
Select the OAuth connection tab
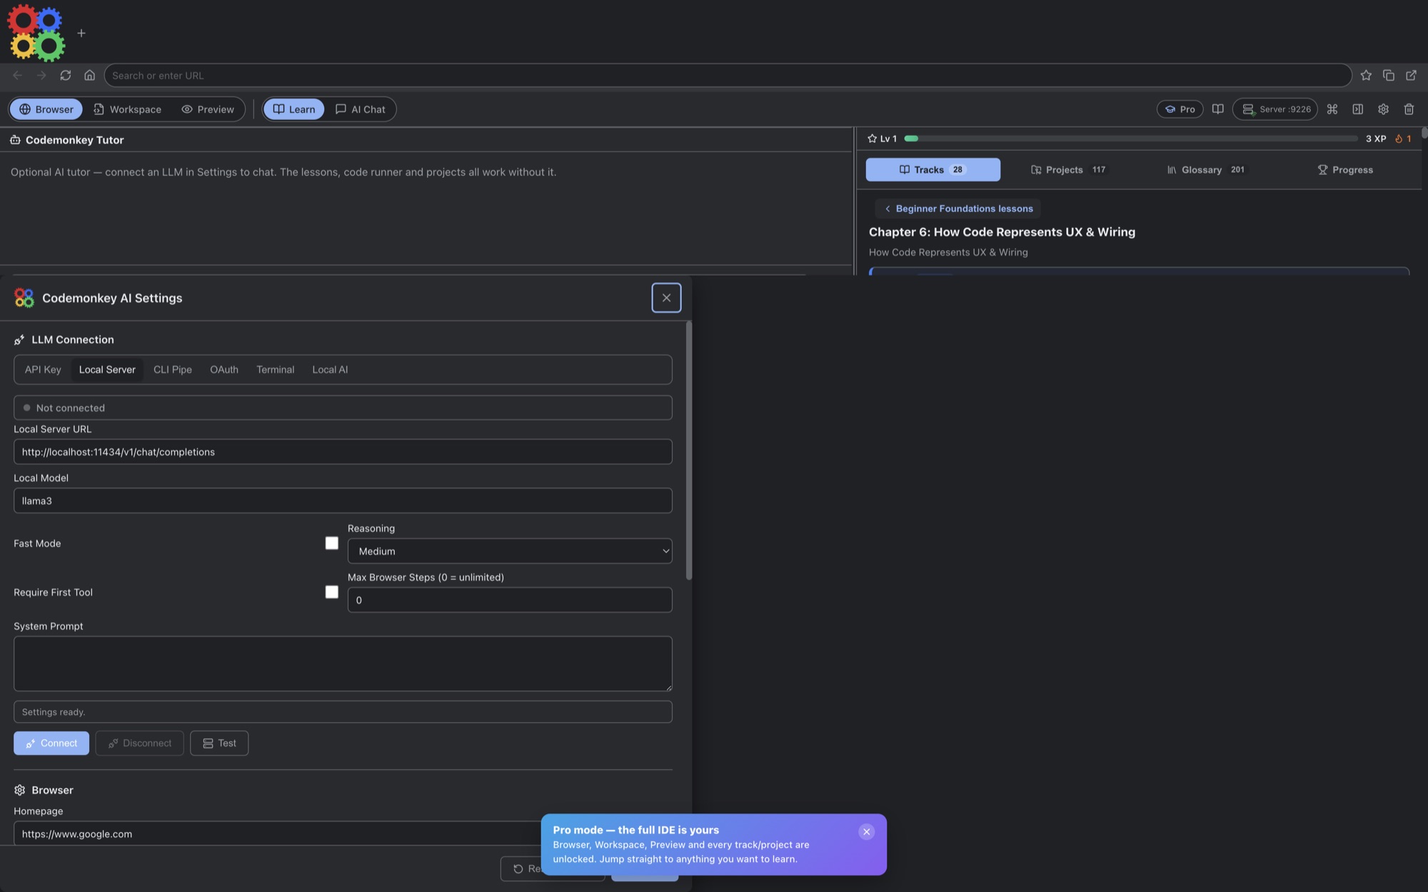[x=224, y=369]
